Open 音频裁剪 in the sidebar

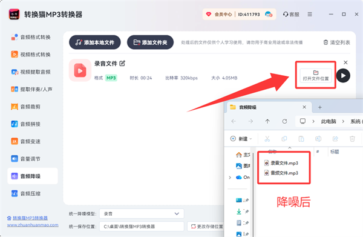click(26, 107)
